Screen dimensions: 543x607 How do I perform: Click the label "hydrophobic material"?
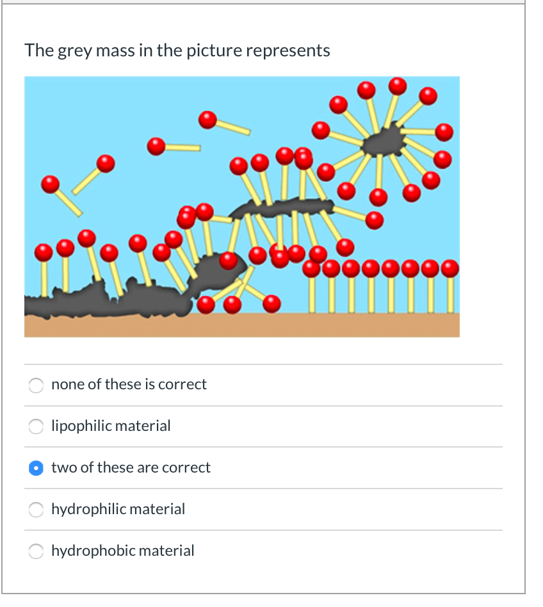pos(123,551)
